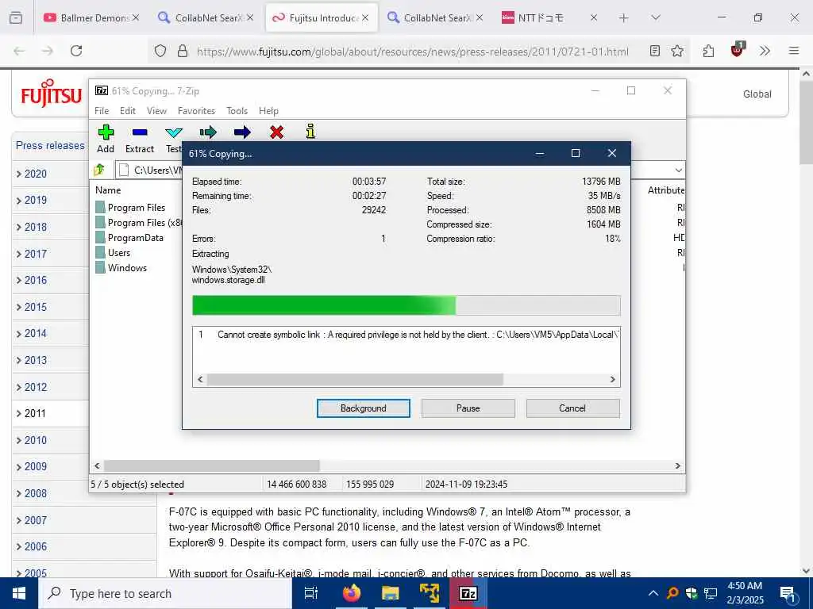Click the Firefox URL address field
This screenshot has width=813, height=609.
[x=412, y=52]
